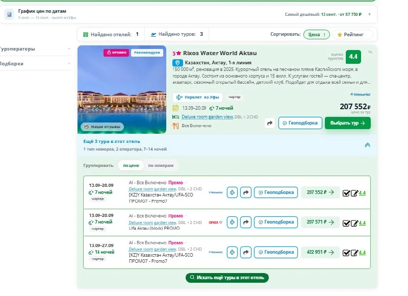Screen dimensions: 408x296
Task: Collapse the Ещё 3 тура в этот отель section
Action: click(367, 145)
